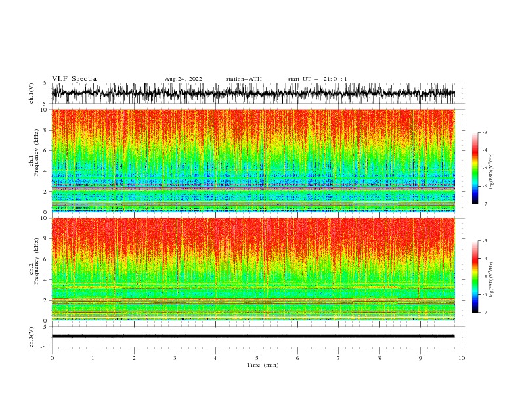
Task: Click the 'Time (min)' axis label
Action: pos(263,365)
